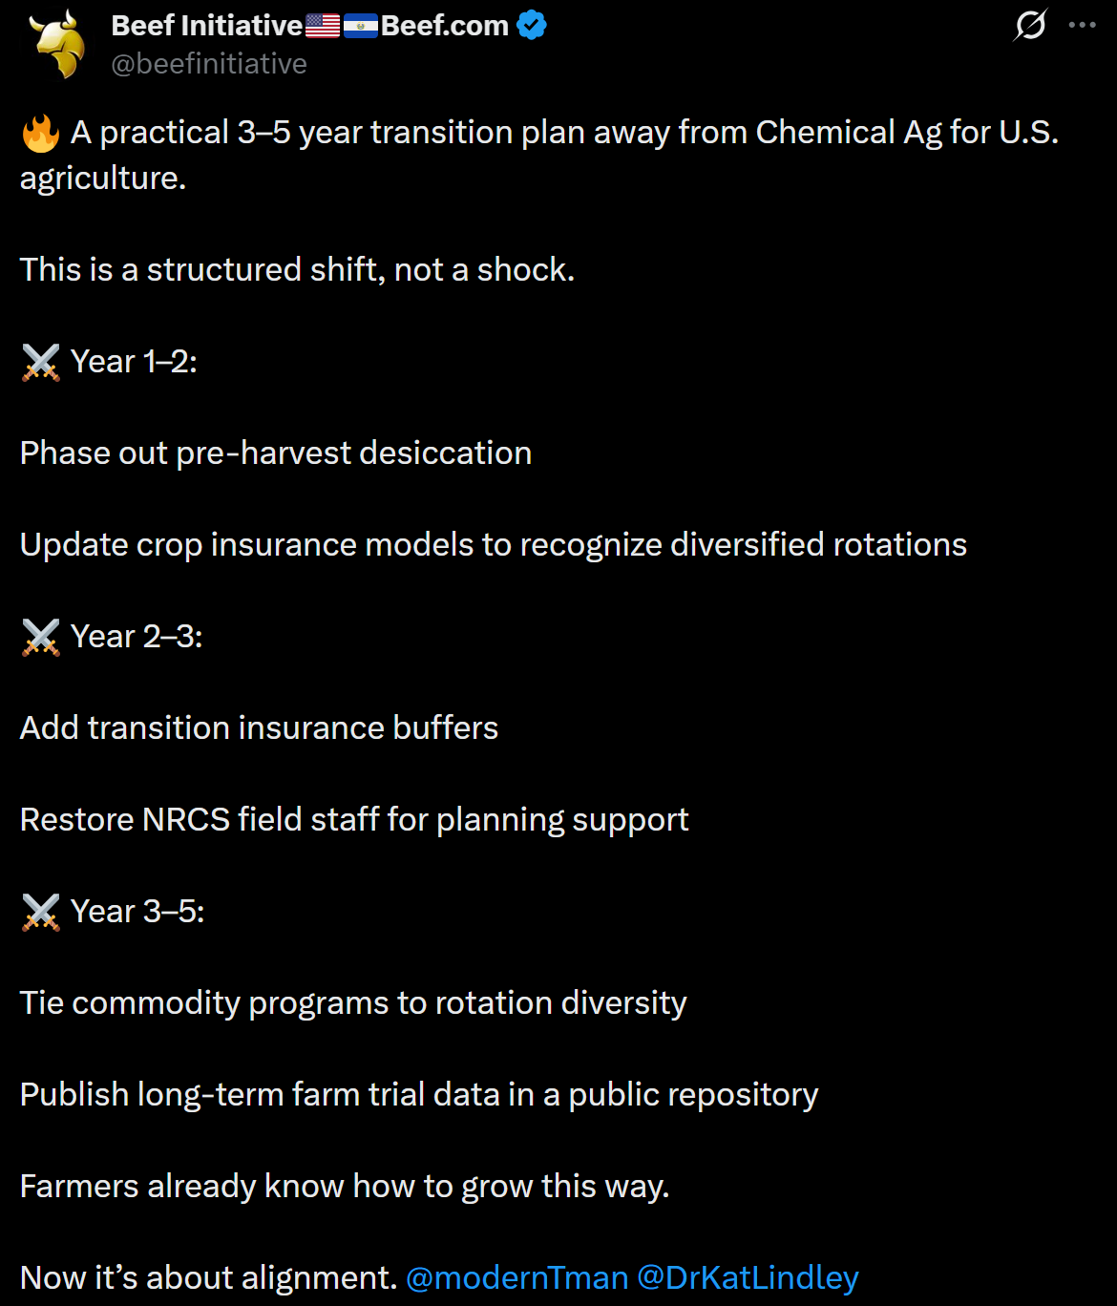Viewport: 1117px width, 1306px height.
Task: Click the 'Phase out pre-harvest desiccation' line
Action: [x=276, y=453]
